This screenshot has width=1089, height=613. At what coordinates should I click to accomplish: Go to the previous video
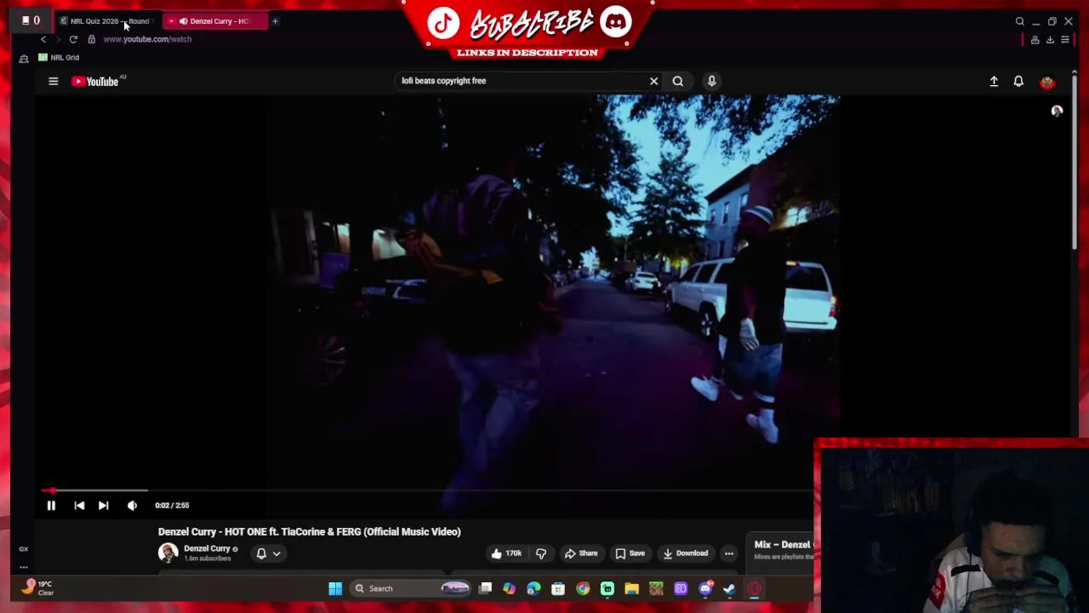(x=79, y=506)
